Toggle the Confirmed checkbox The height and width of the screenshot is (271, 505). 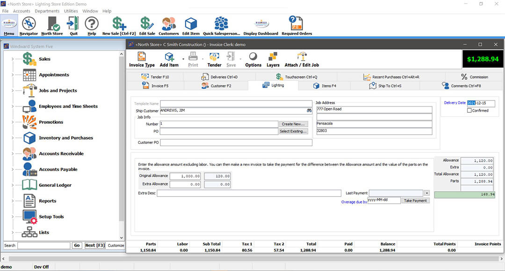tap(469, 111)
